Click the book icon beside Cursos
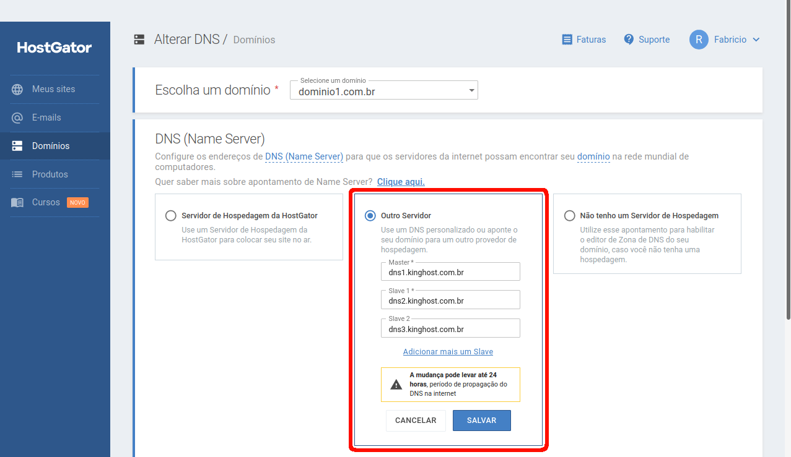The width and height of the screenshot is (791, 457). point(17,202)
